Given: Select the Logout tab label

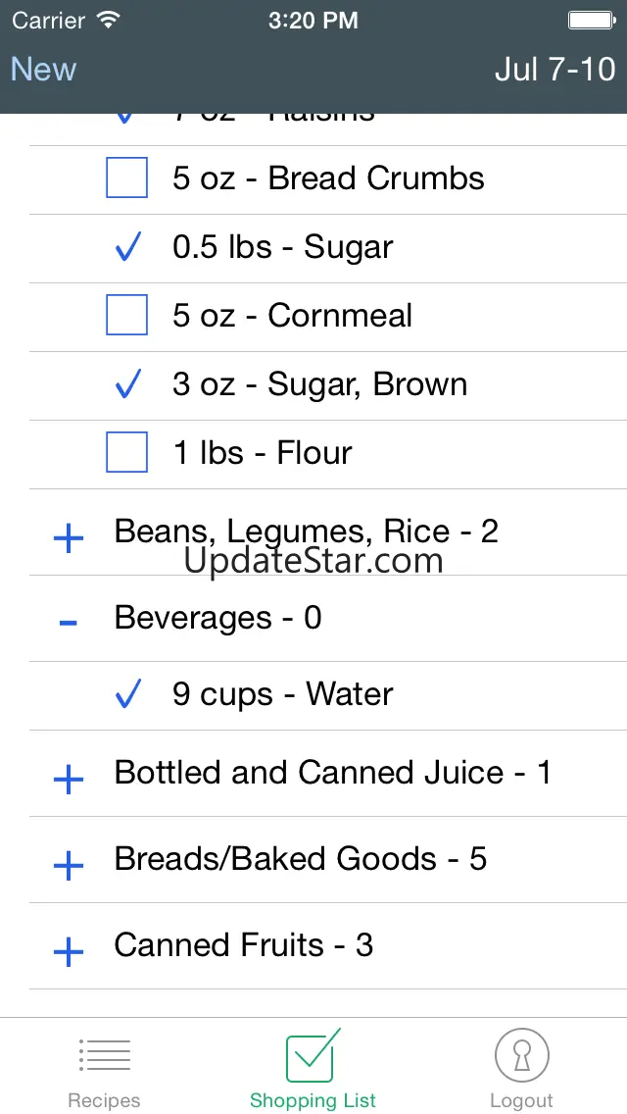Looking at the screenshot, I should coord(521,1100).
